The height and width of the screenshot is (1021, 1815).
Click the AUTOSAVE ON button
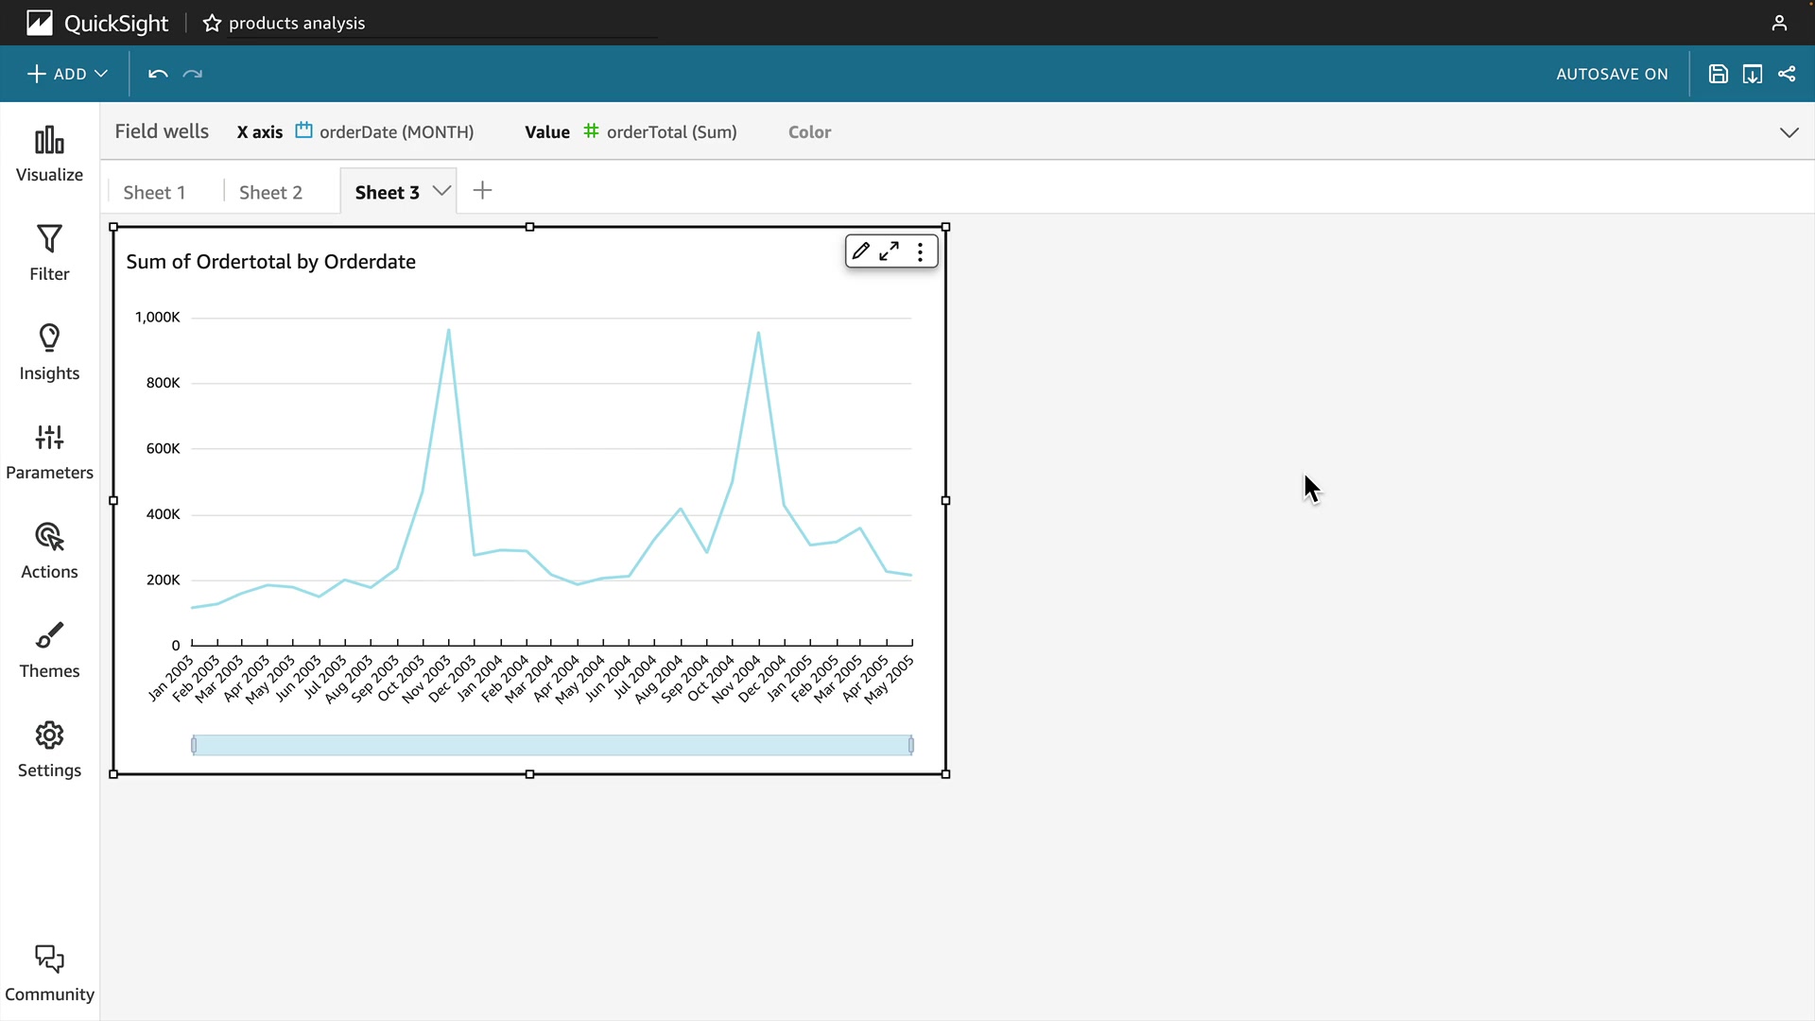click(x=1612, y=74)
